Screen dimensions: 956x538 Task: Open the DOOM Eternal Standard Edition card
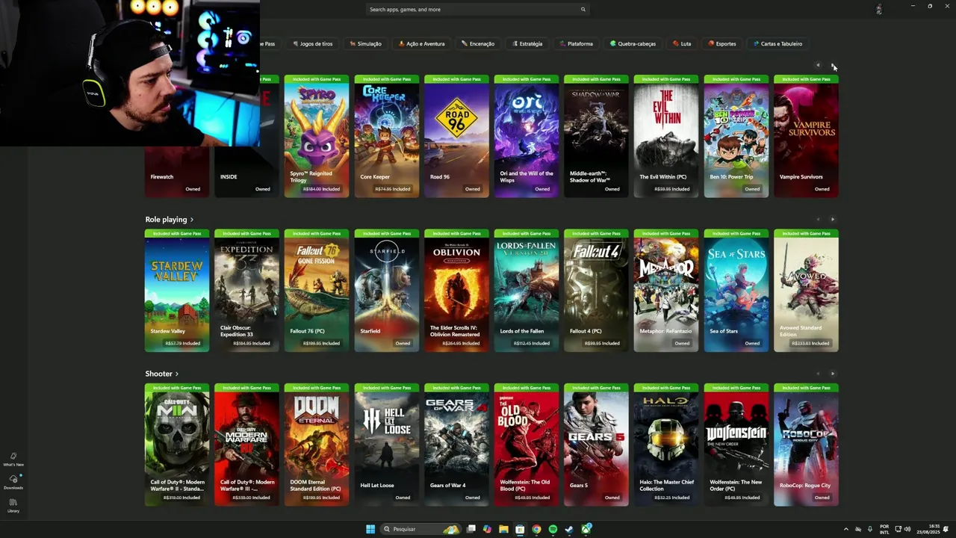tap(317, 445)
